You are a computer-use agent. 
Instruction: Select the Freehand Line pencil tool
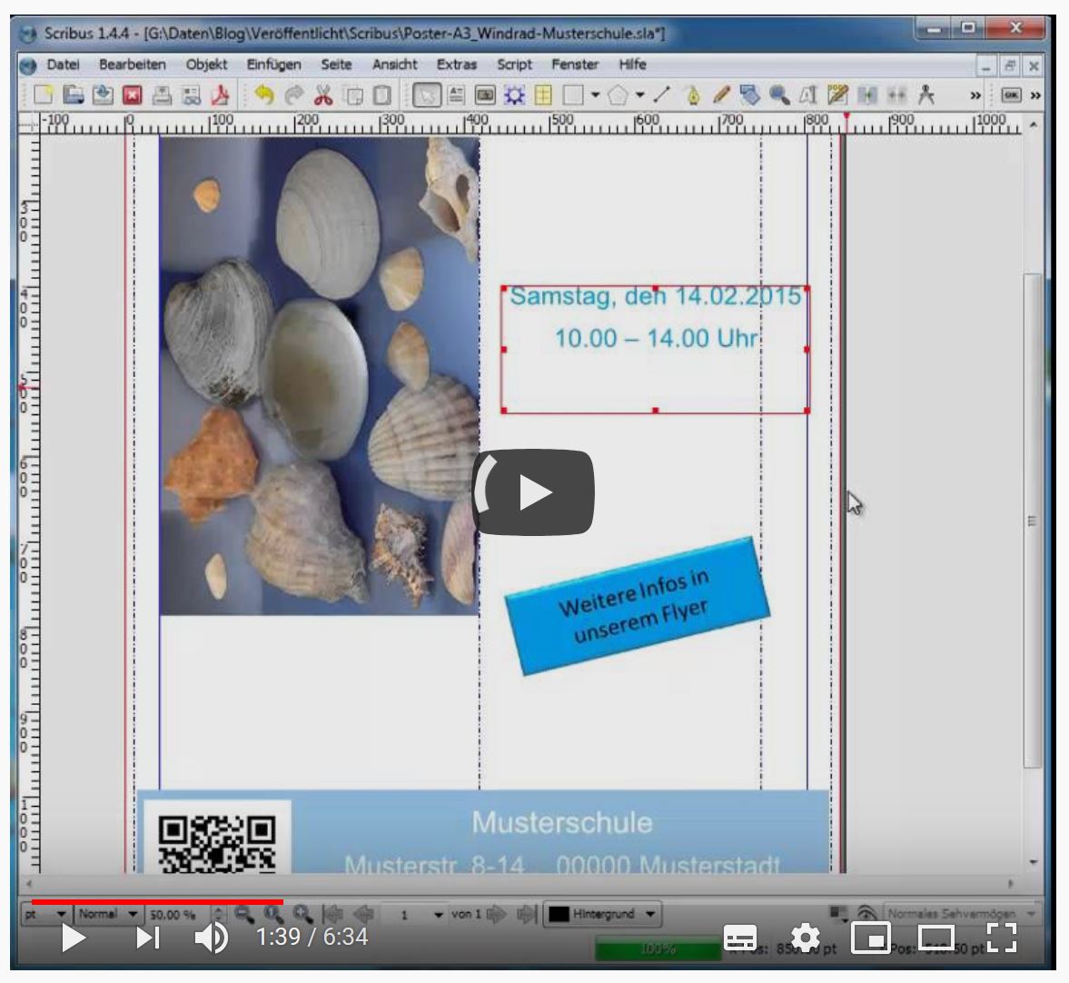(x=721, y=94)
